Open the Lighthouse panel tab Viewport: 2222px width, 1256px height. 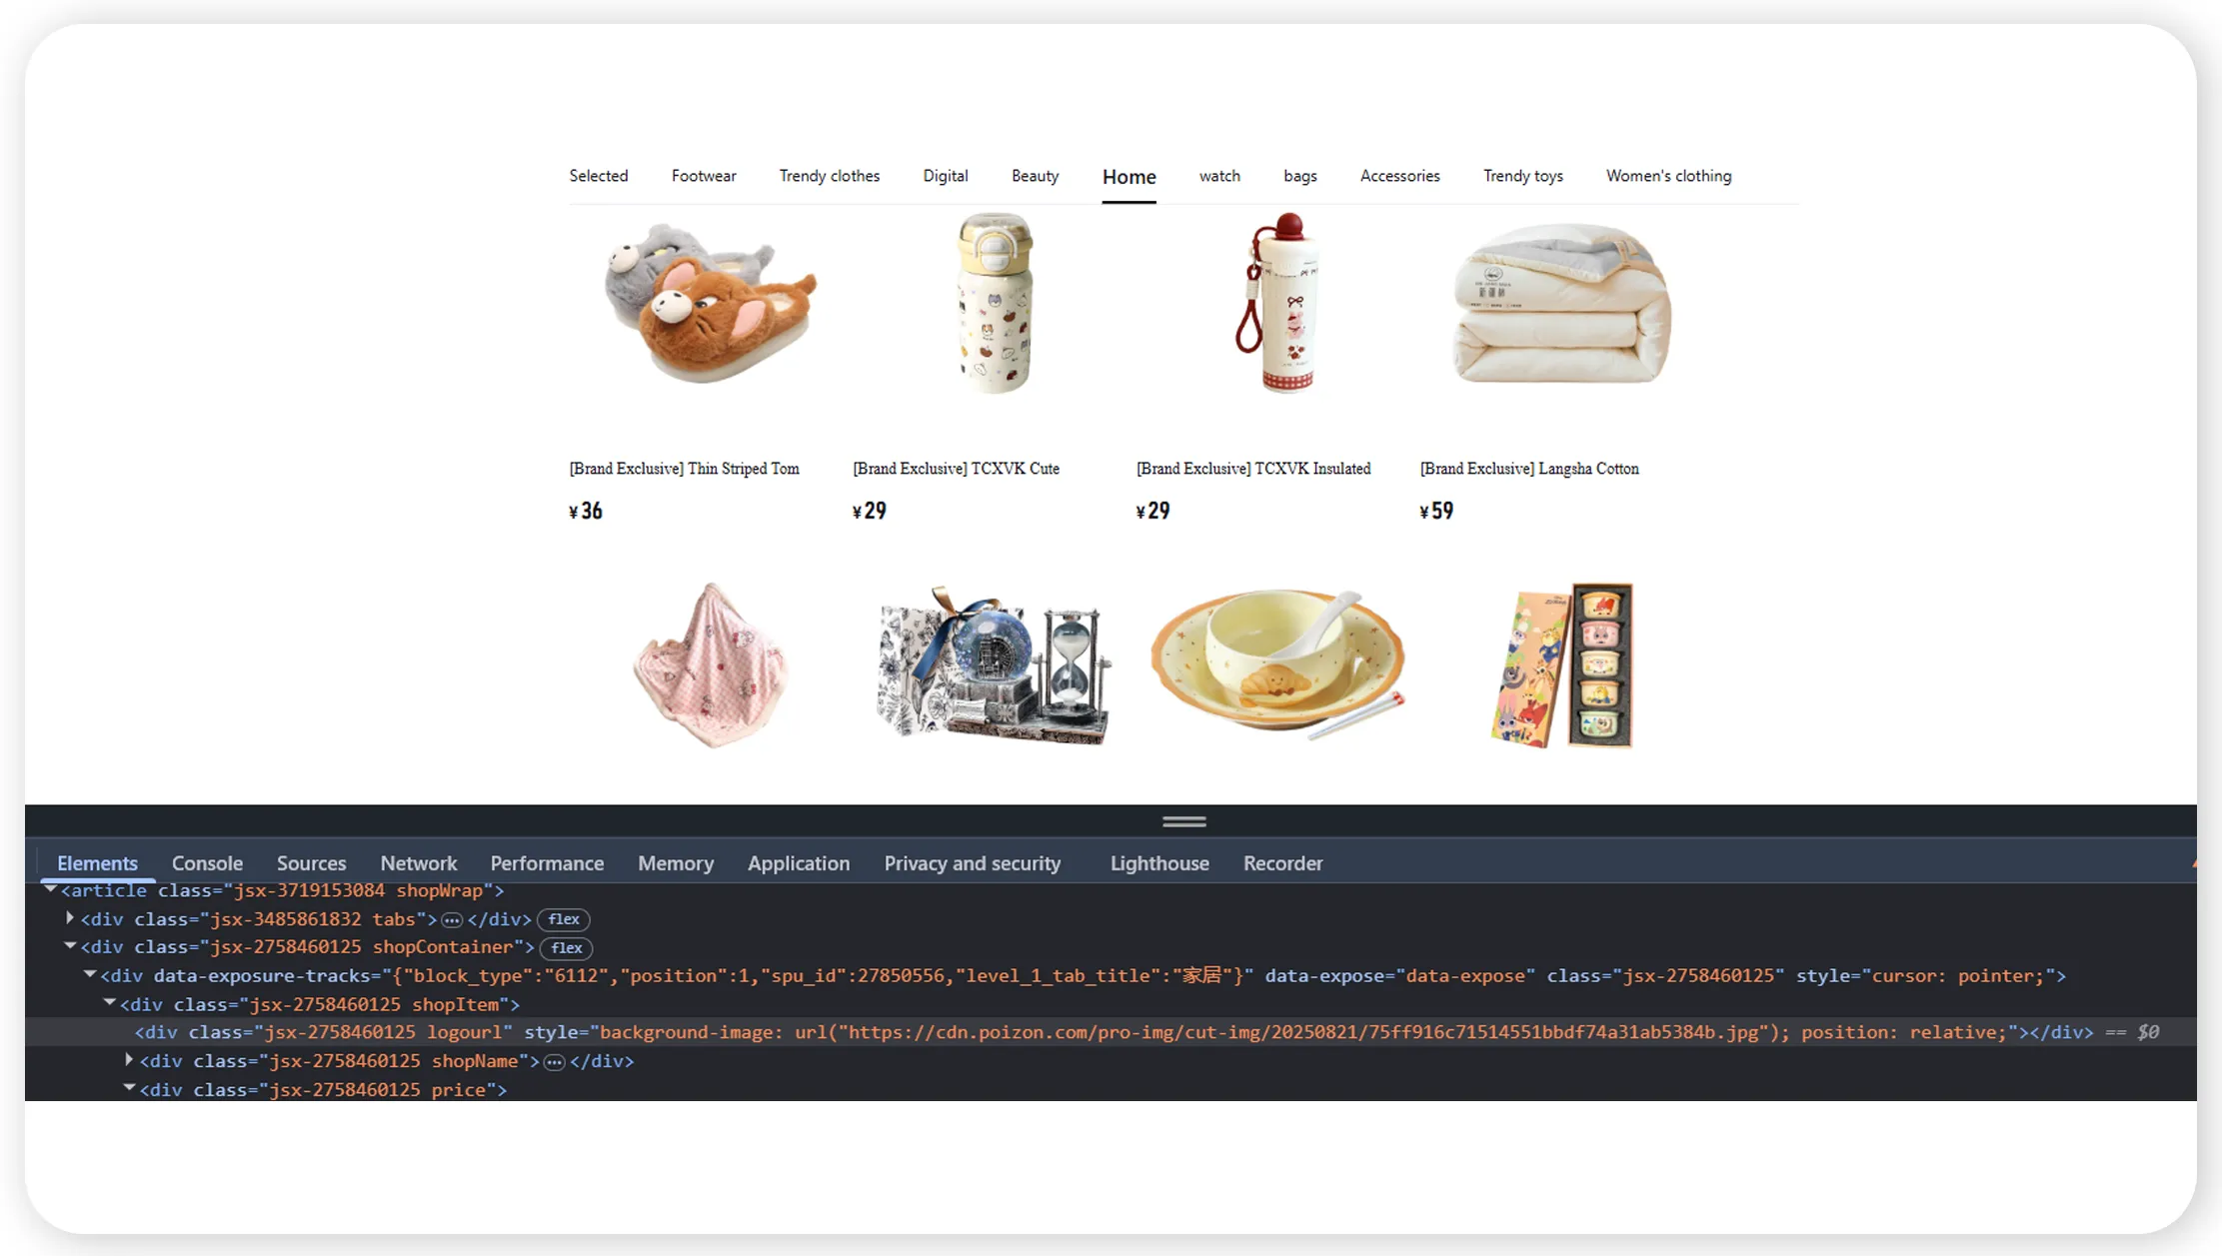click(x=1159, y=863)
